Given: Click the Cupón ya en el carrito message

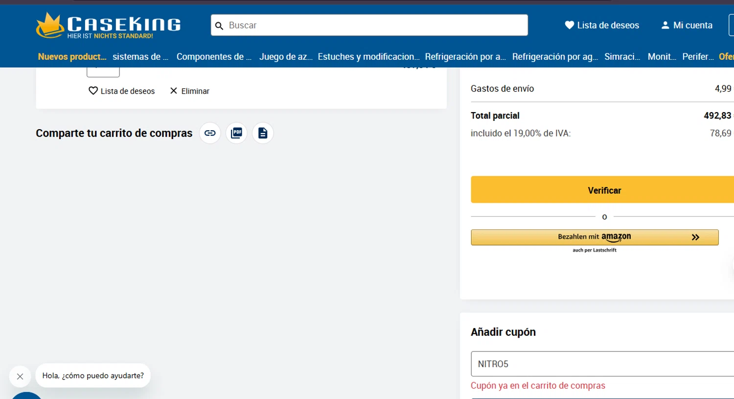Looking at the screenshot, I should [538, 386].
